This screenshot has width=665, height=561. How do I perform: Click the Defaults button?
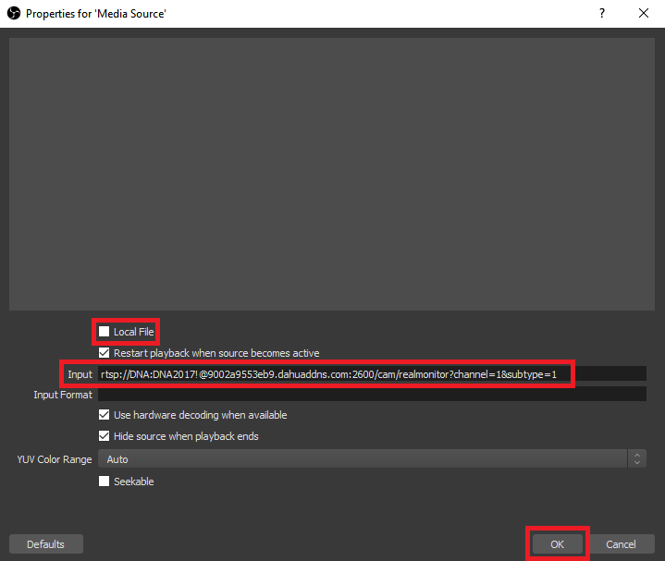[46, 544]
